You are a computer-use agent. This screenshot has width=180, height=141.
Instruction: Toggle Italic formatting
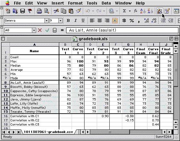pyautogui.click(x=75, y=21)
